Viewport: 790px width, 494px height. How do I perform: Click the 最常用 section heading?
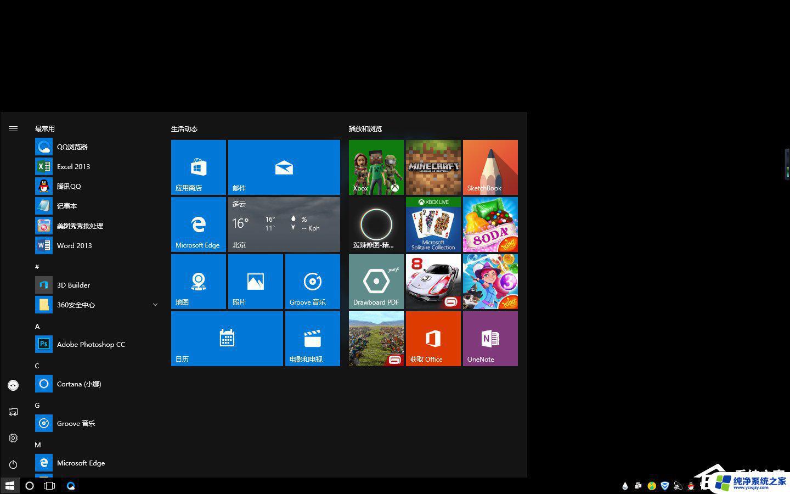click(45, 129)
